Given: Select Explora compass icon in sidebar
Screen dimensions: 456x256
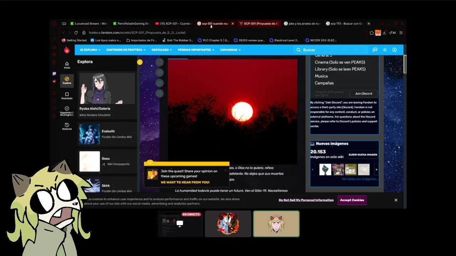Looking at the screenshot, I should pyautogui.click(x=67, y=80).
